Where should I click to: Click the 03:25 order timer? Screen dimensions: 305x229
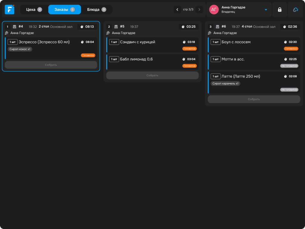coord(189,27)
